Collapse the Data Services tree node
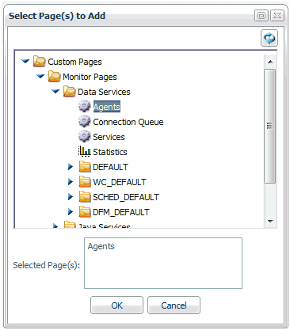The width and height of the screenshot is (290, 330). [x=55, y=92]
